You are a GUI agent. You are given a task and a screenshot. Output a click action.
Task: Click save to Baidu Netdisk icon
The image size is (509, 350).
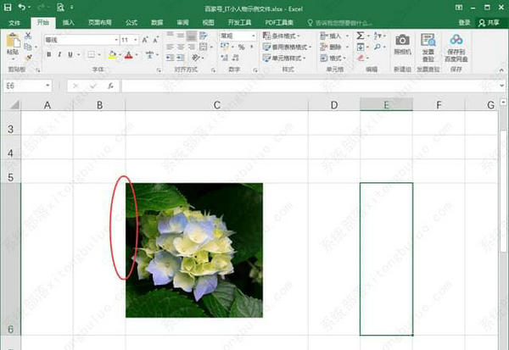(456, 44)
